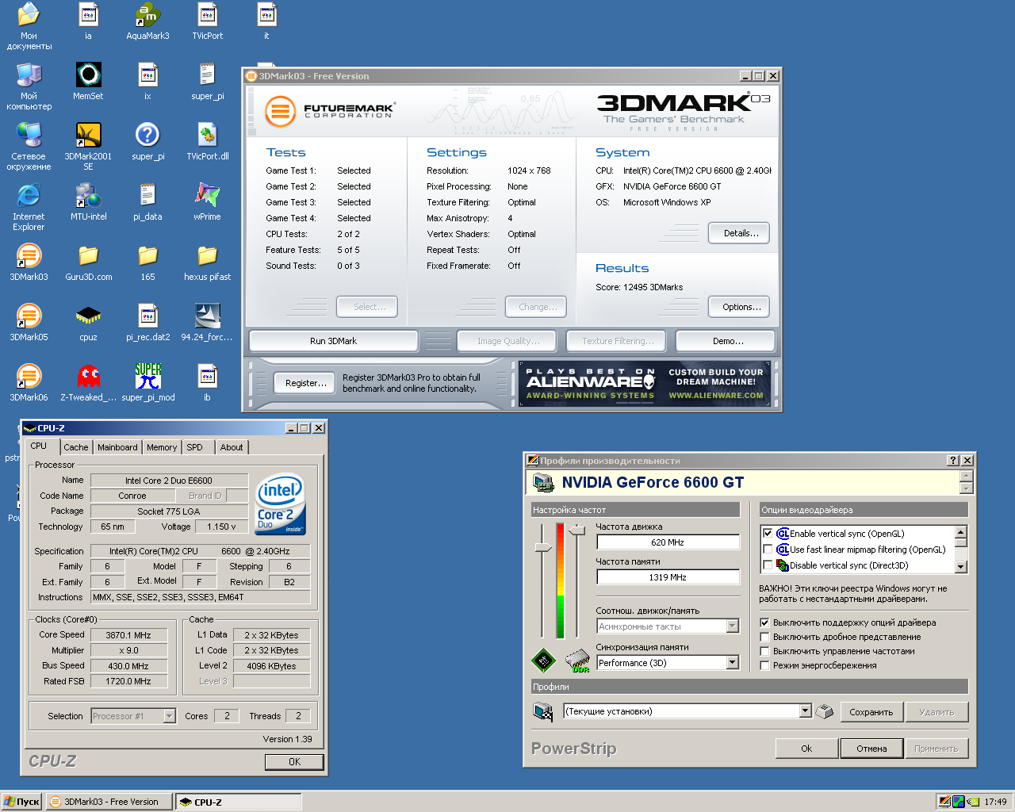Click the GPU chip icon in PowerStrip
This screenshot has width=1015, height=812.
click(543, 660)
